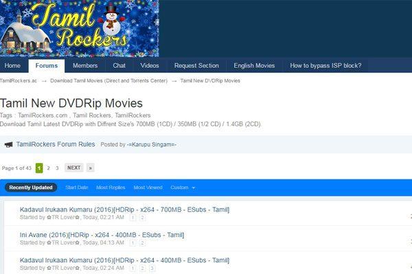The image size is (412, 274).
Task: Open page 1 of Ini Avane topic
Action: tap(133, 243)
